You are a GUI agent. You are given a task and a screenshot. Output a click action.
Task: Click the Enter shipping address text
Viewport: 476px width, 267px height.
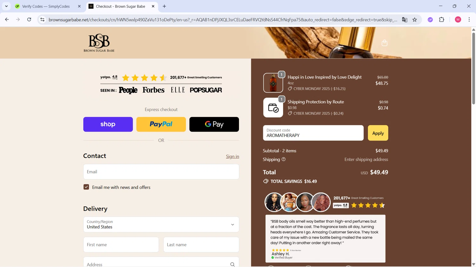pyautogui.click(x=366, y=159)
